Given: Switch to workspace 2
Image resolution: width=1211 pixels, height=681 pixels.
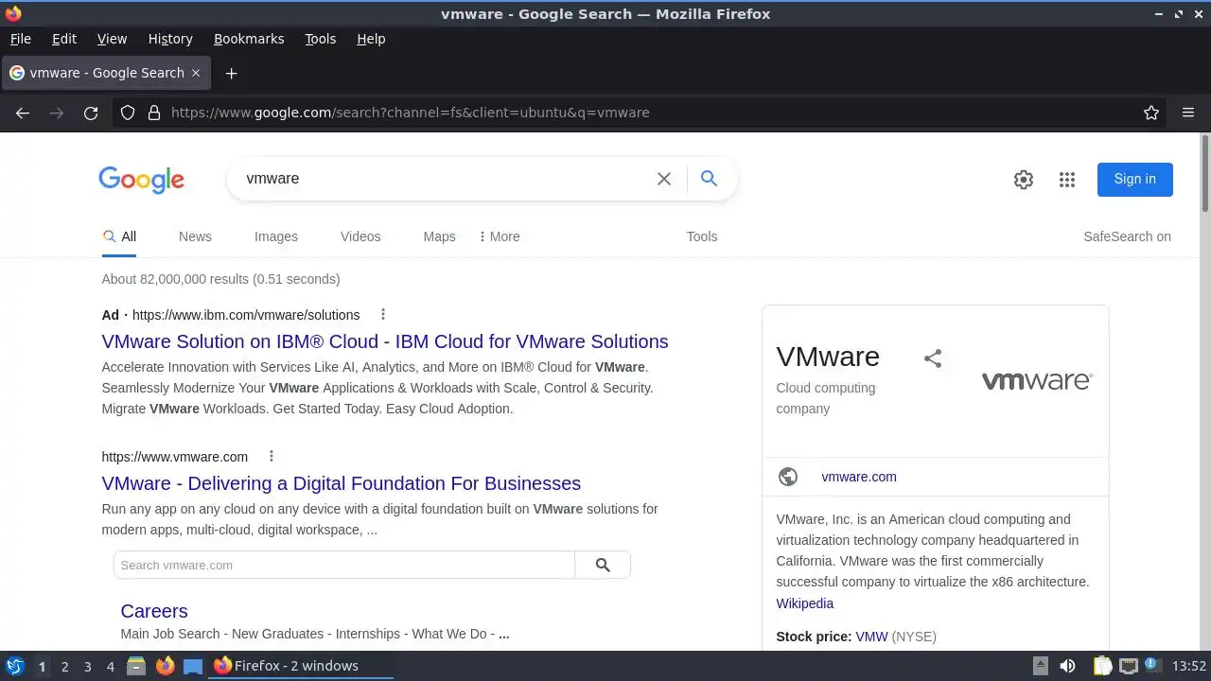Looking at the screenshot, I should (64, 667).
